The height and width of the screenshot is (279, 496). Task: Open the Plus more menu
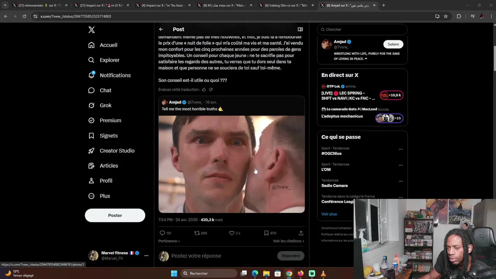[x=99, y=196]
